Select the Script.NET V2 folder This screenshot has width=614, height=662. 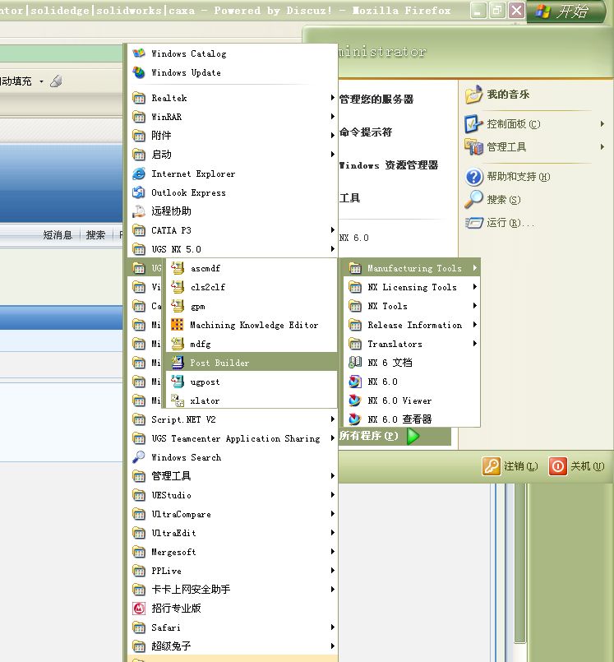pos(233,419)
